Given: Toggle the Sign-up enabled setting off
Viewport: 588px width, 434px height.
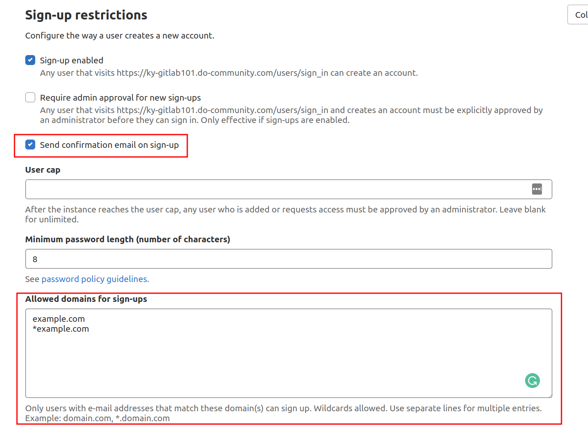Looking at the screenshot, I should 30,60.
